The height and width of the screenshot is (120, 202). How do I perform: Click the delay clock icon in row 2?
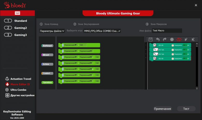pyautogui.click(x=173, y=50)
